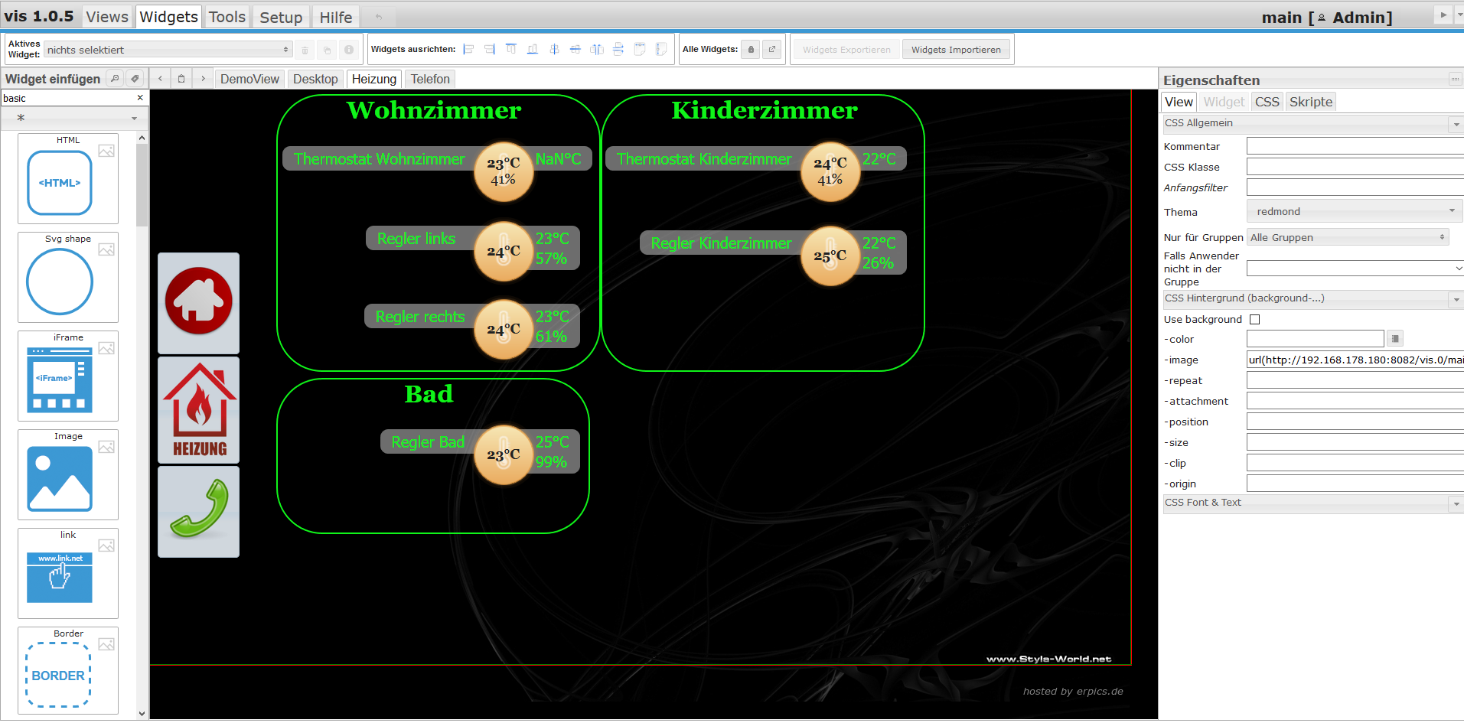Click the copy widget icon in toolbar
This screenshot has width=1464, height=723.
[x=327, y=50]
